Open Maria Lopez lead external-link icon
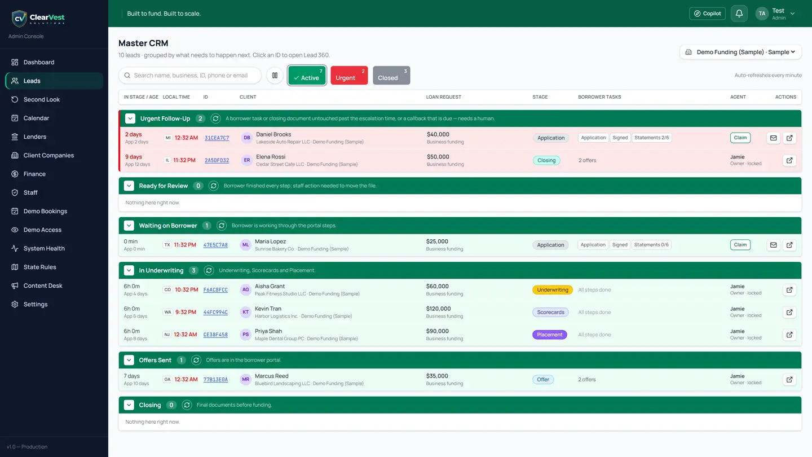Screen dimensions: 812x457 tap(789, 245)
